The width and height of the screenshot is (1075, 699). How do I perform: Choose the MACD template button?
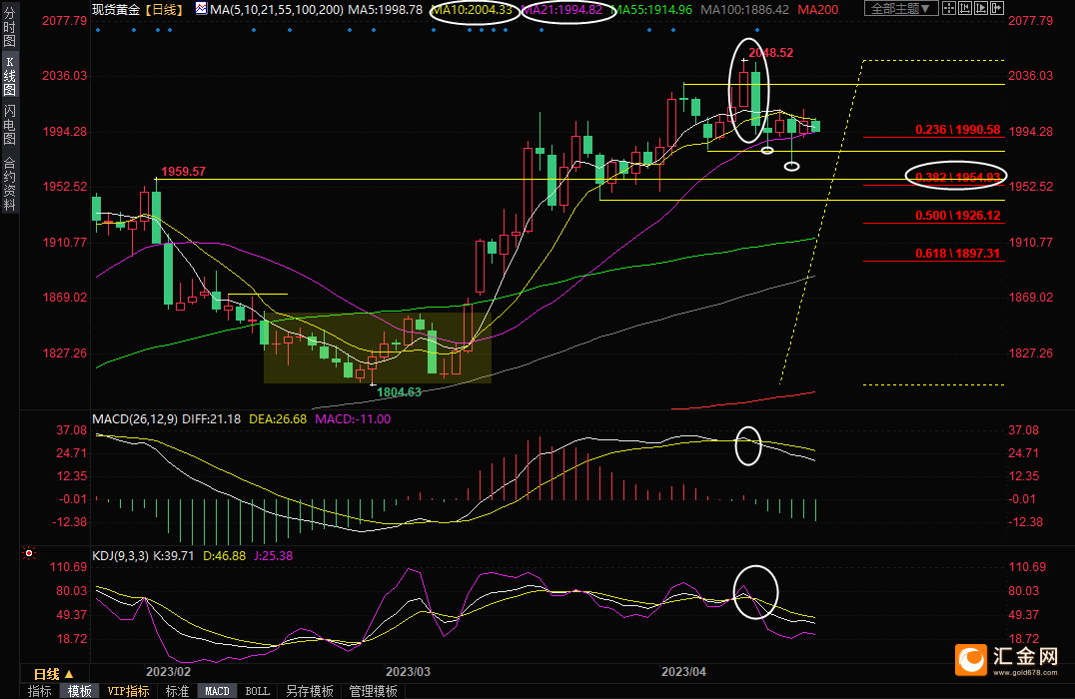[x=218, y=691]
